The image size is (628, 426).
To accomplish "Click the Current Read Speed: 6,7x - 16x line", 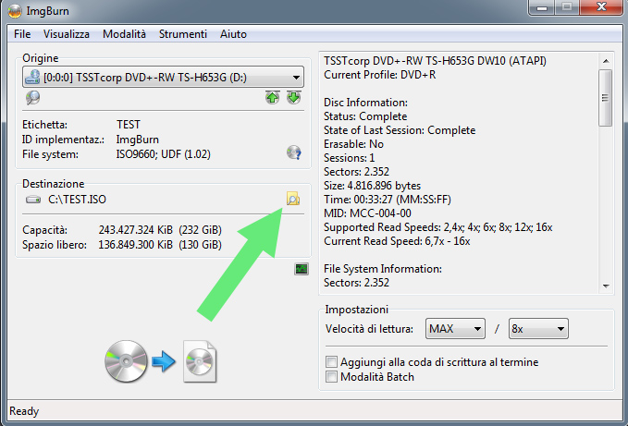I will click(x=397, y=241).
